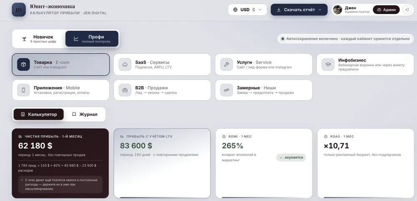The height and width of the screenshot is (201, 417).
Task: Click coins icon next to Прибыль с учётом LTV
Action: point(122,136)
